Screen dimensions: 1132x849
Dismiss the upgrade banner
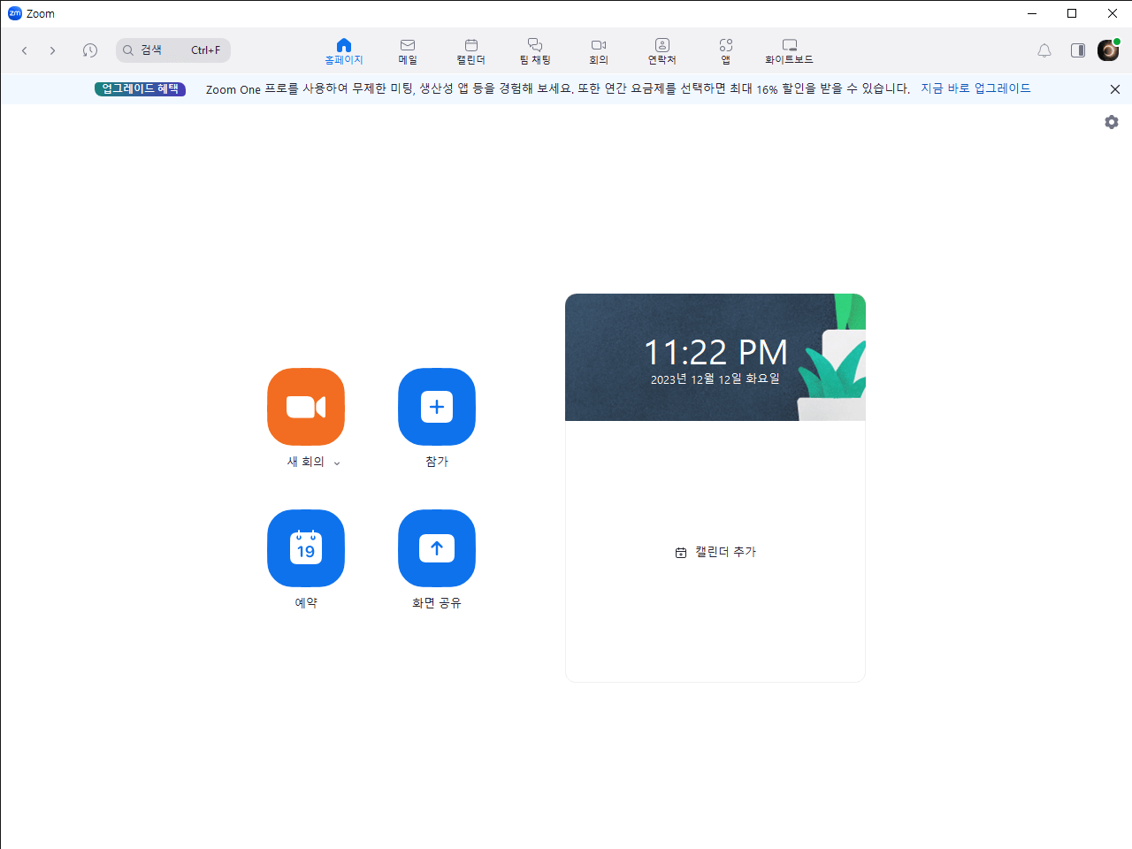coord(1115,89)
